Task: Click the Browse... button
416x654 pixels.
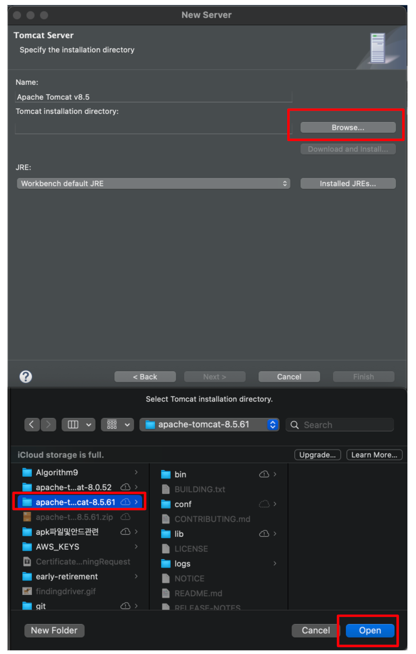Action: coord(348,128)
